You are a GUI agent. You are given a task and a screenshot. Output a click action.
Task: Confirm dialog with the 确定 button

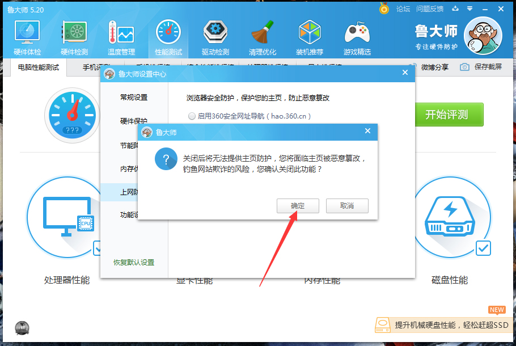pos(298,206)
